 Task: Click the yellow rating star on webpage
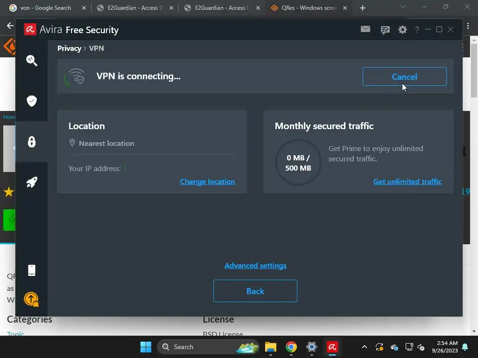pos(8,192)
